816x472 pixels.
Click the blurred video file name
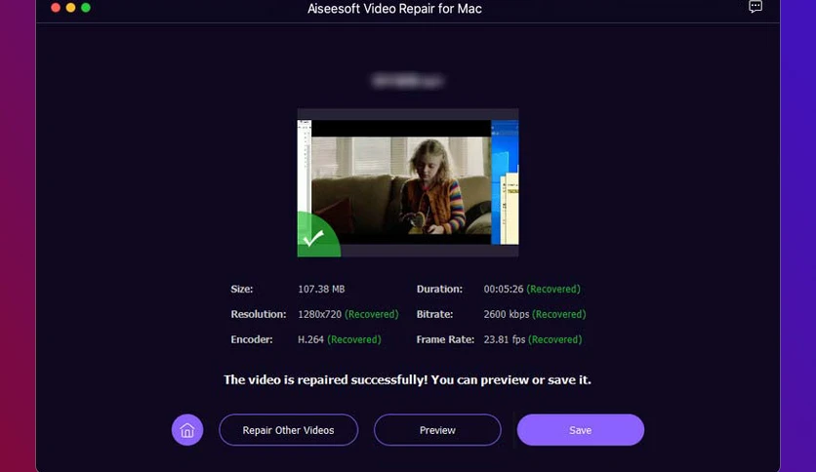click(408, 81)
